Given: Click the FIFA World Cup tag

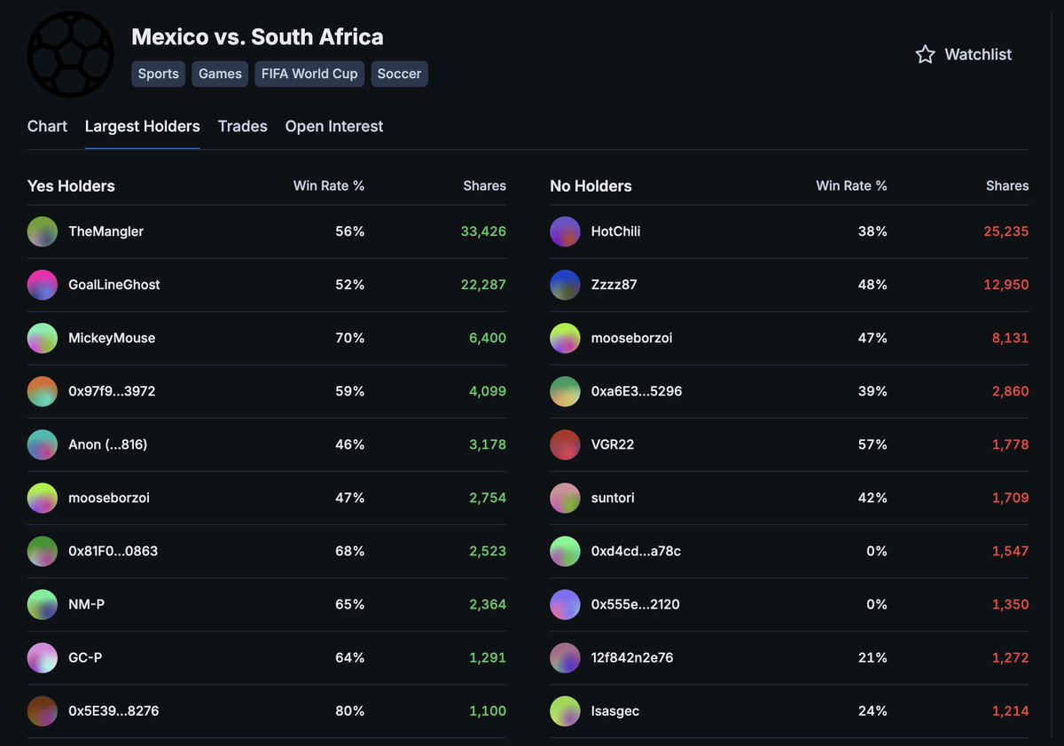Looking at the screenshot, I should pos(309,74).
